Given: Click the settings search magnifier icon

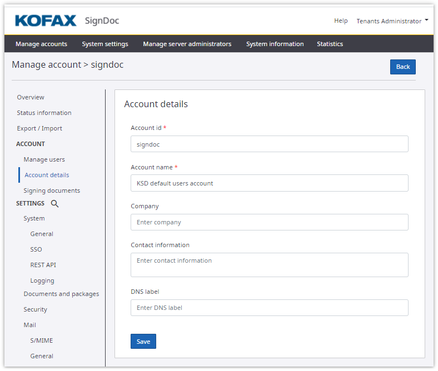Looking at the screenshot, I should point(54,204).
